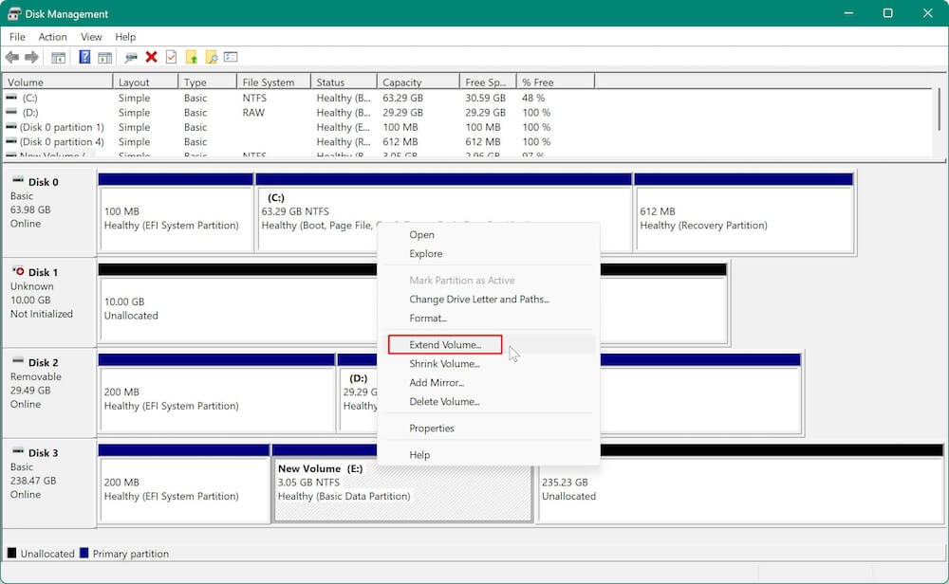Screen dimensions: 949x584
Task: Click the red X Delete Volume toolbar icon
Action: (x=150, y=57)
